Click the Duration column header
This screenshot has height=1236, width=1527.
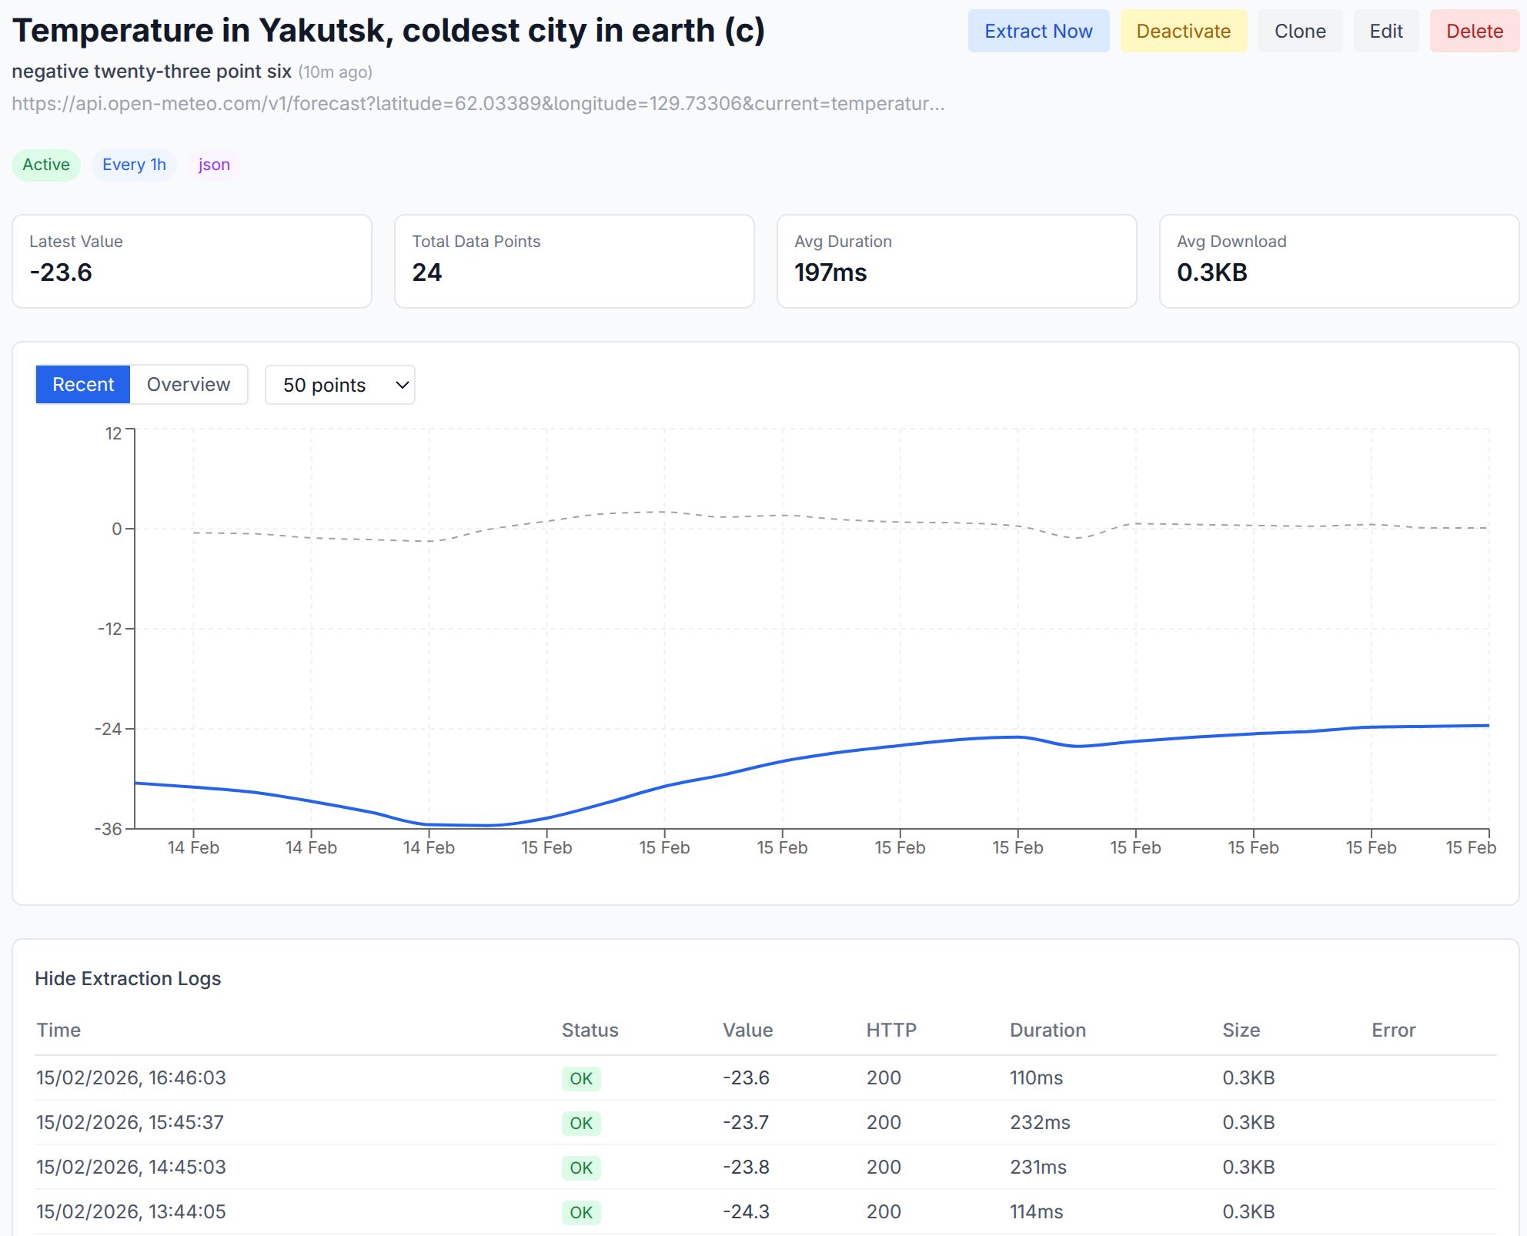point(1047,1030)
